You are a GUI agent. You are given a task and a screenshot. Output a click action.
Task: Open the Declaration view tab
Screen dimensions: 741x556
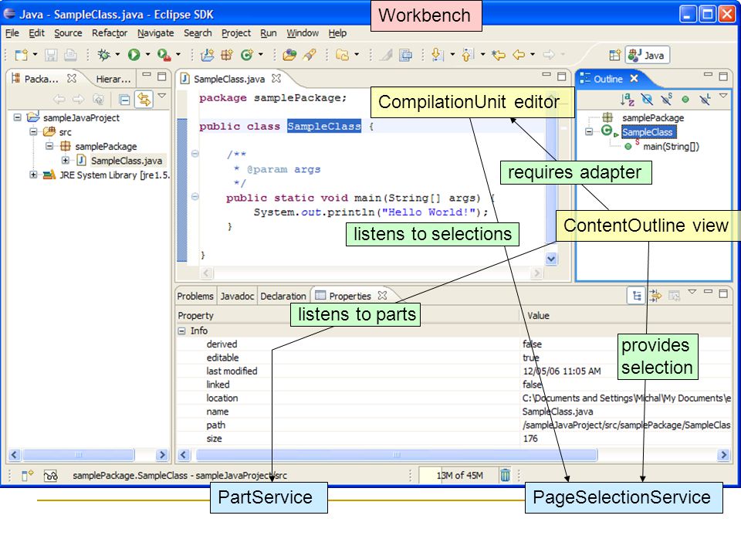(283, 296)
